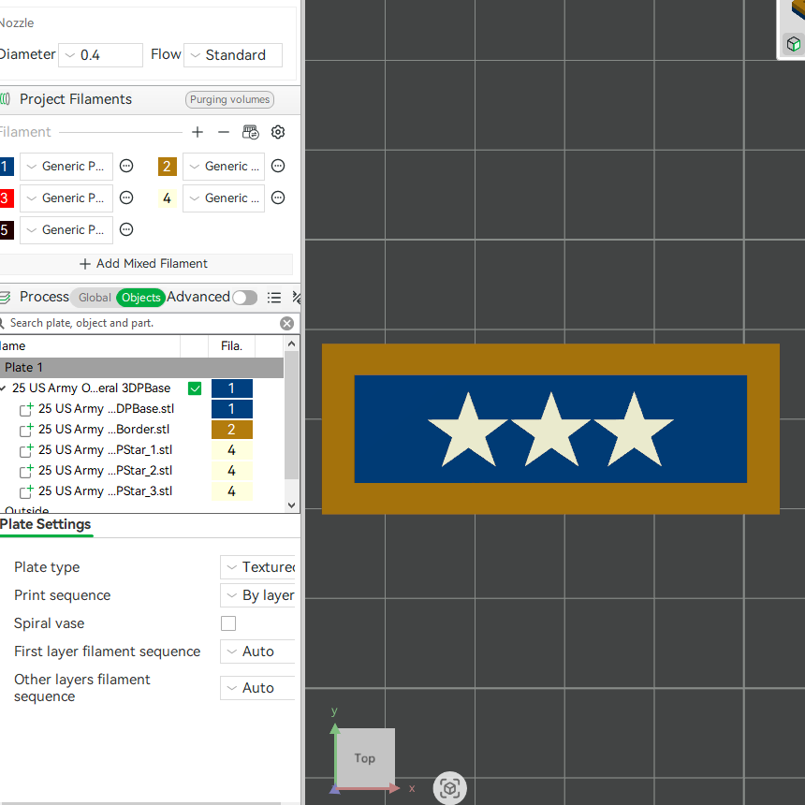Collapse the 25 US Army object tree
Viewport: 805px width, 805px height.
(3, 388)
